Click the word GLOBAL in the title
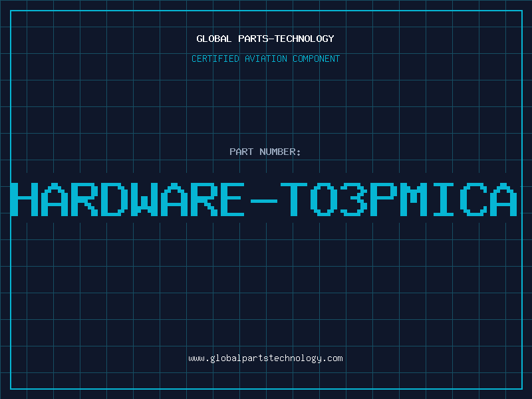 (214, 39)
